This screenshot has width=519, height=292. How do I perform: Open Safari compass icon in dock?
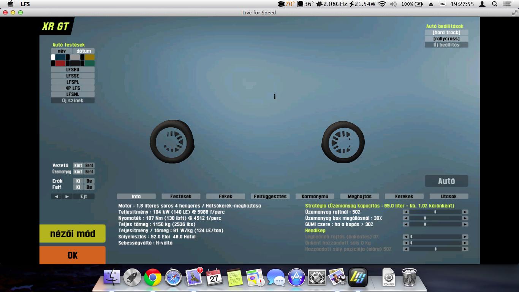coord(173,277)
